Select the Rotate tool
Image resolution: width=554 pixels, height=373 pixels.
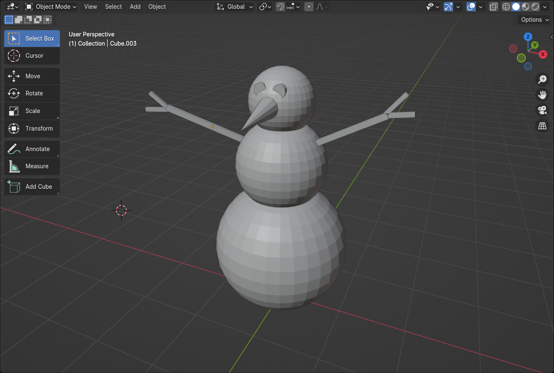(x=32, y=93)
